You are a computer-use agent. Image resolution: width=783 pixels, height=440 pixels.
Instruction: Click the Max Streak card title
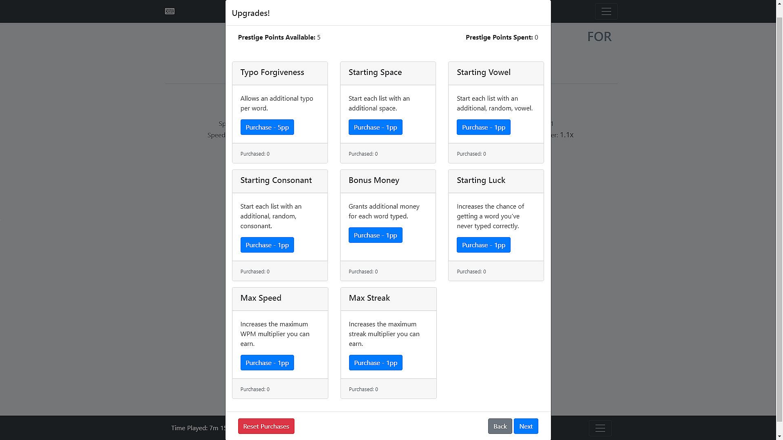(369, 298)
